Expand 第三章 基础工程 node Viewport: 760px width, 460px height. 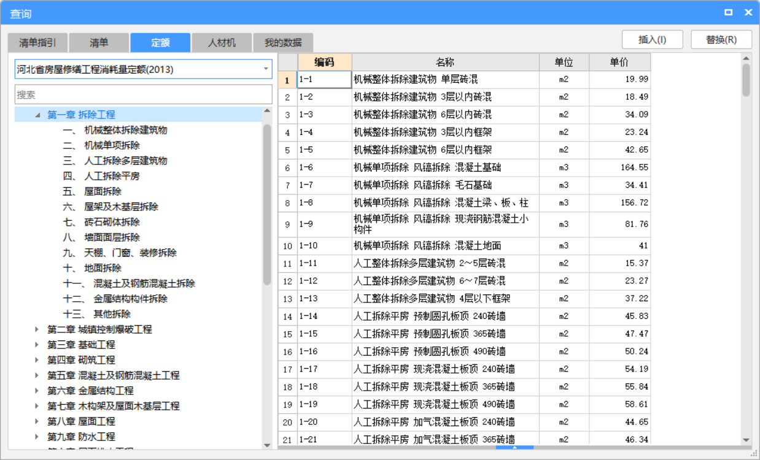[37, 345]
